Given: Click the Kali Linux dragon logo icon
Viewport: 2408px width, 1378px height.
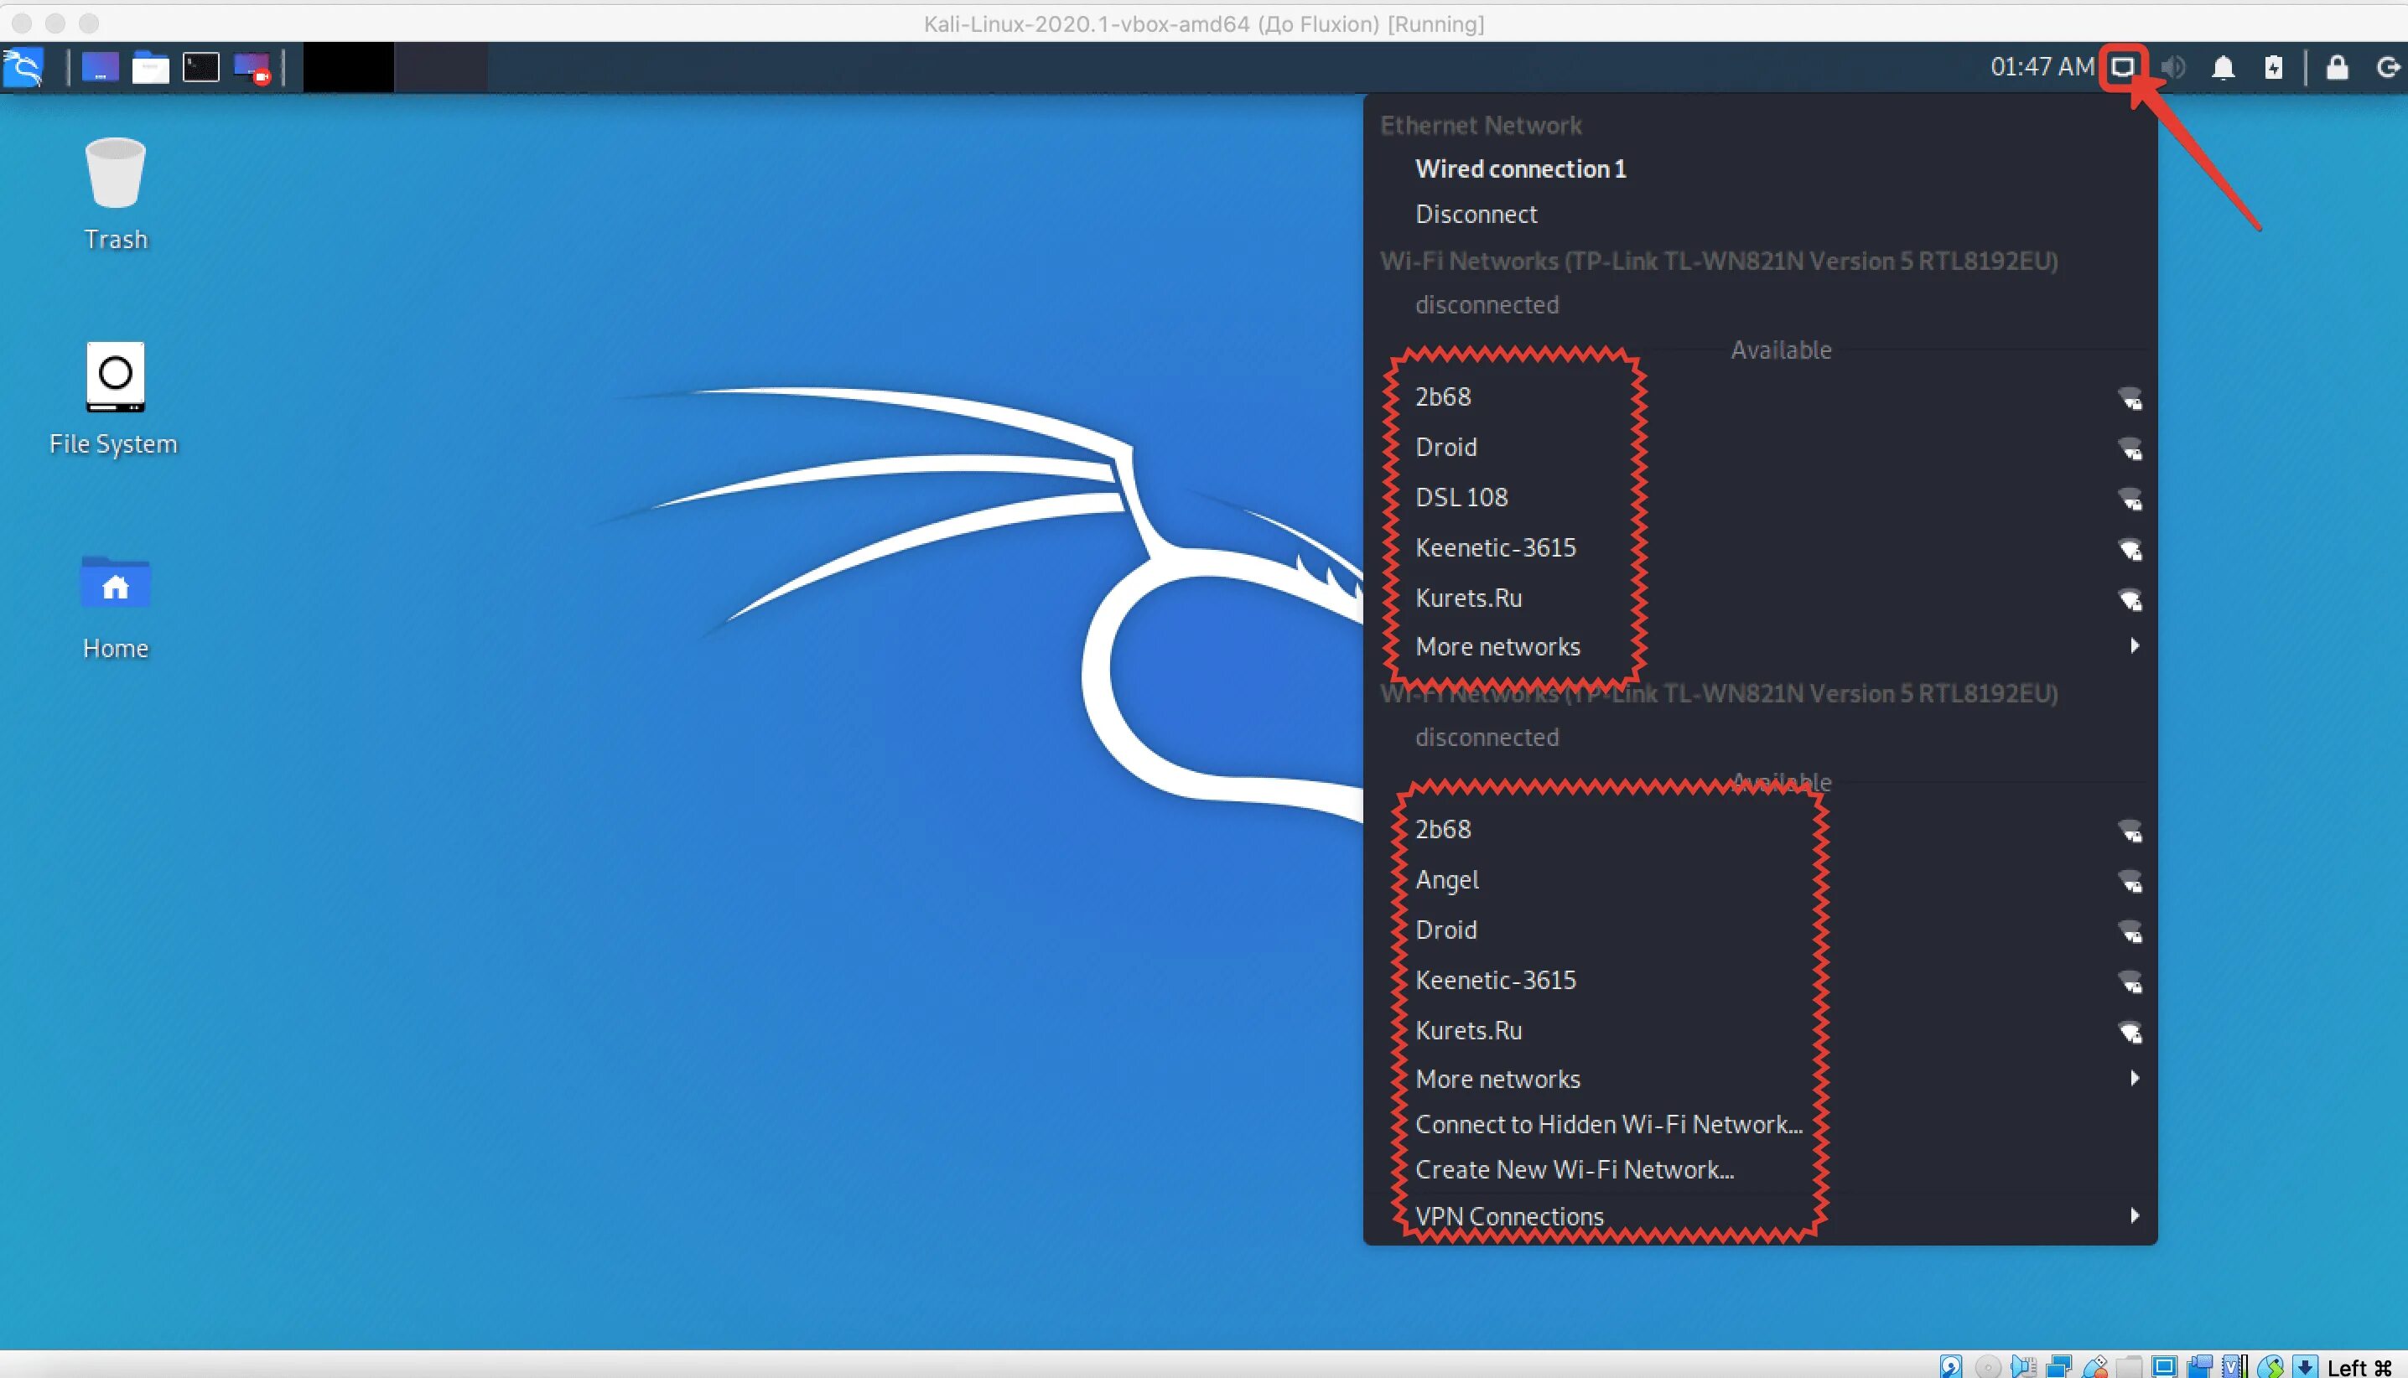Looking at the screenshot, I should click(x=25, y=68).
